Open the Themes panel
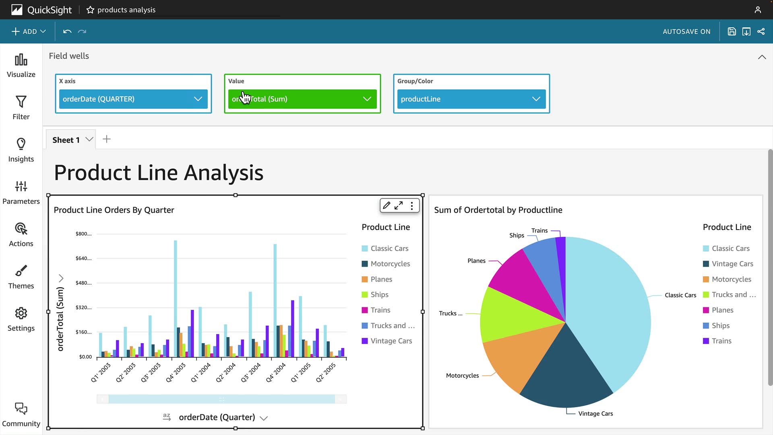This screenshot has height=435, width=773. pos(21,277)
